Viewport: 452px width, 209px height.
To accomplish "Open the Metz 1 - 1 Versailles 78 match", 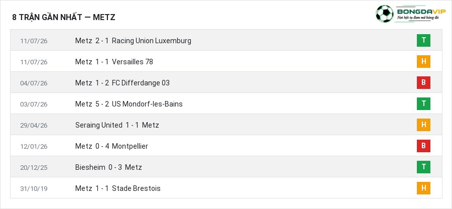I will click(x=114, y=62).
